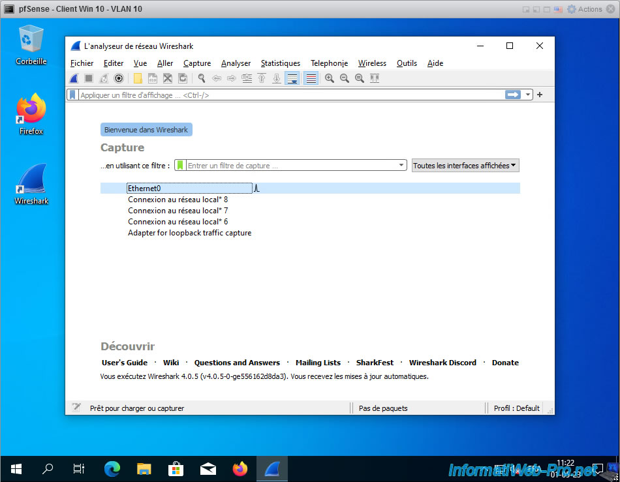Jump to first packet up-arrow icon
This screenshot has height=482, width=620.
pyautogui.click(x=262, y=78)
